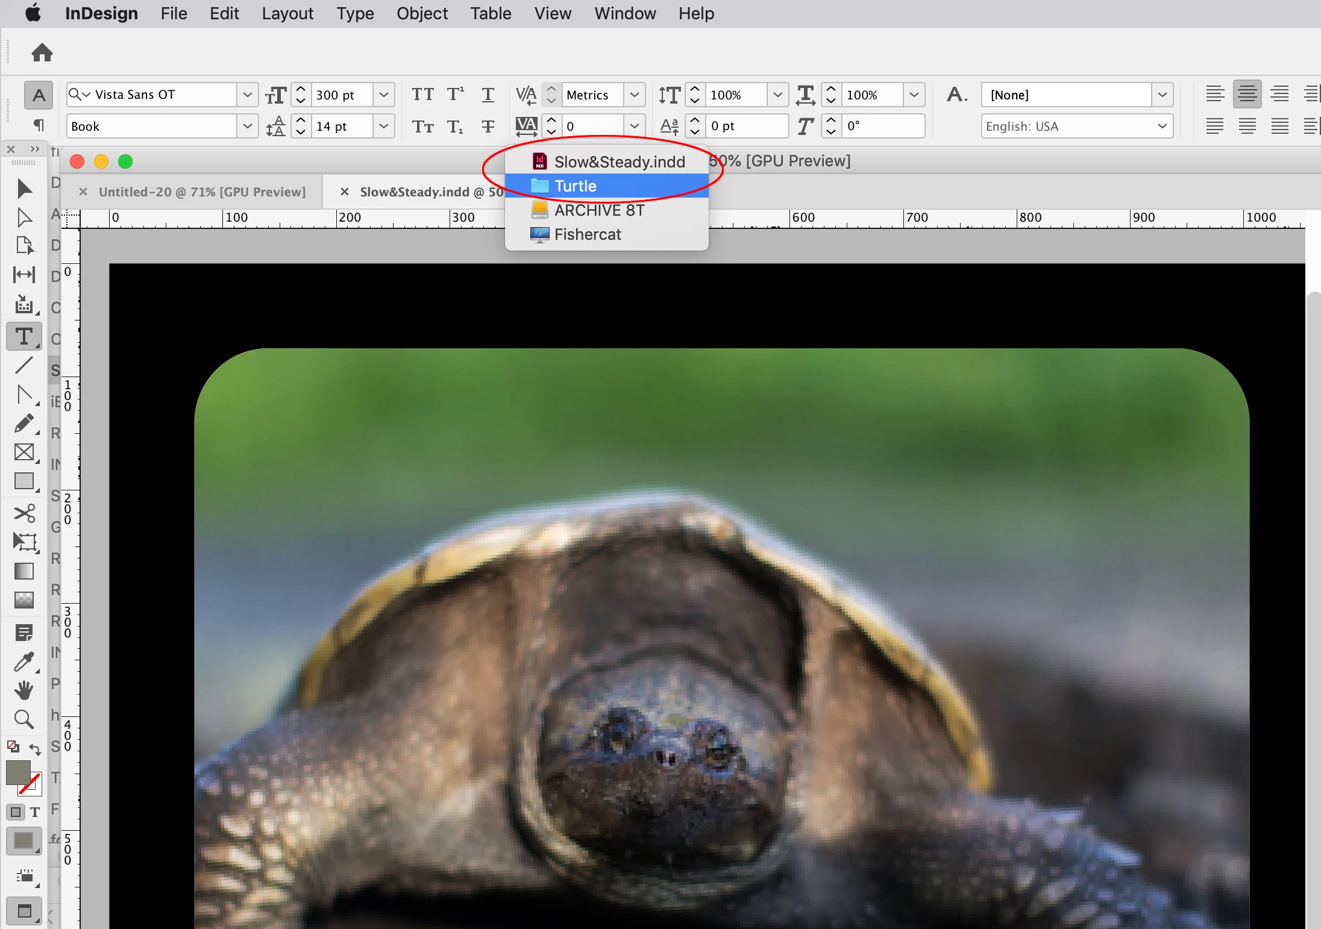
Task: Select the Type tool in toolbox
Action: coord(24,336)
